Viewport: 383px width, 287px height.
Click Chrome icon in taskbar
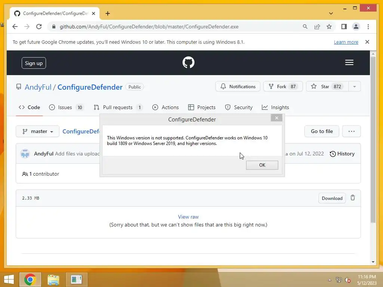(x=30, y=280)
